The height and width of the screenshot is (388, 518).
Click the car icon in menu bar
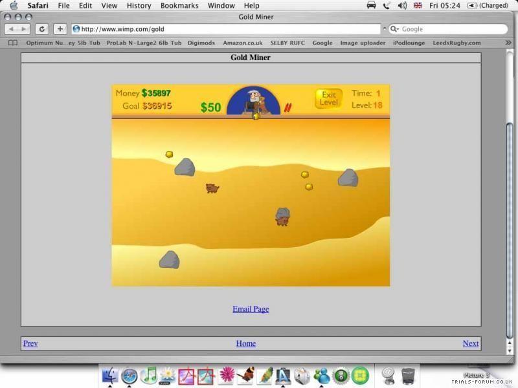click(x=371, y=5)
